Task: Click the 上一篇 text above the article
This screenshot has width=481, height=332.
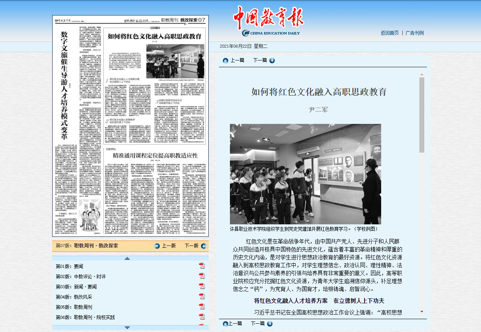Action: (237, 60)
